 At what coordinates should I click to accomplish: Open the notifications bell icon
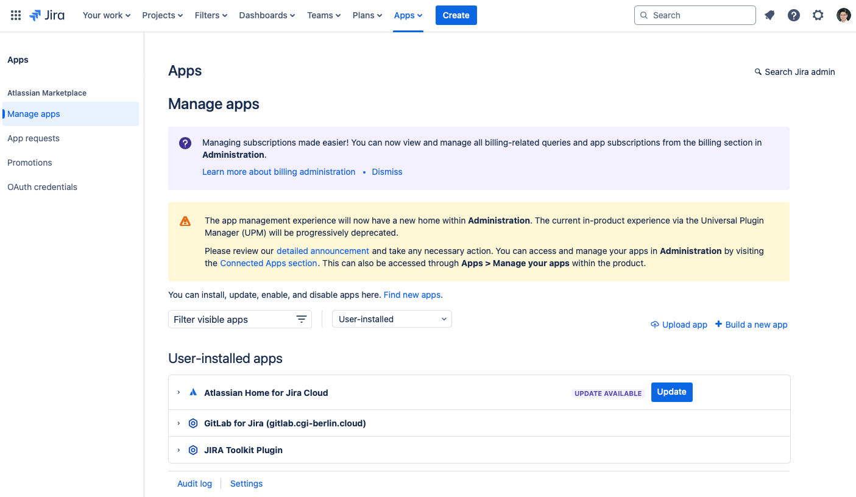click(769, 15)
